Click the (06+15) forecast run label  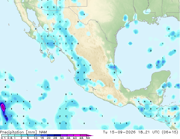coord(170,132)
